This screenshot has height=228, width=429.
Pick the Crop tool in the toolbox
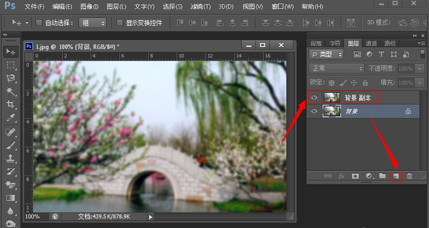(11, 104)
